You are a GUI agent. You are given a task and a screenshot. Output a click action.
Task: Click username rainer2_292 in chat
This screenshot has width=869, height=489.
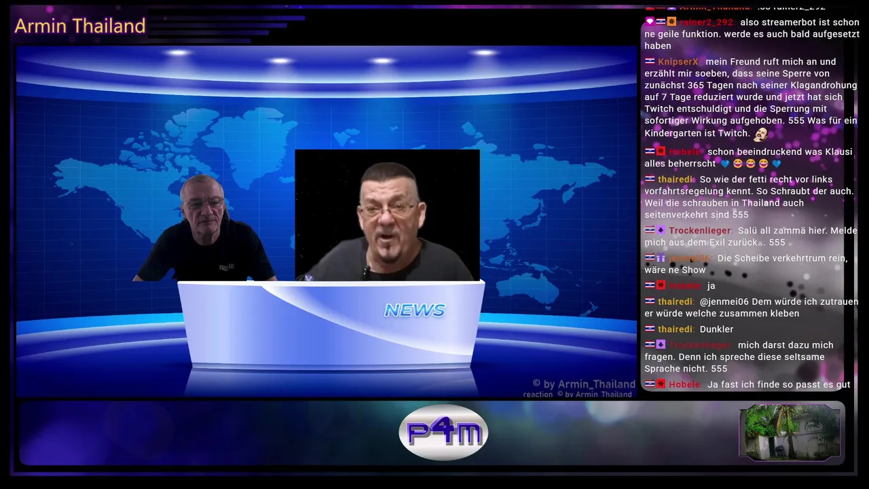[x=706, y=22]
